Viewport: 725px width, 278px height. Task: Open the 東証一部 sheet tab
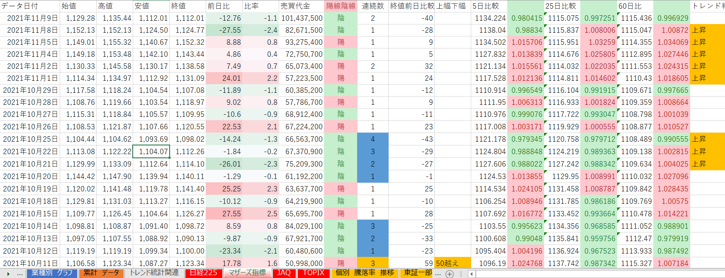coord(418,273)
